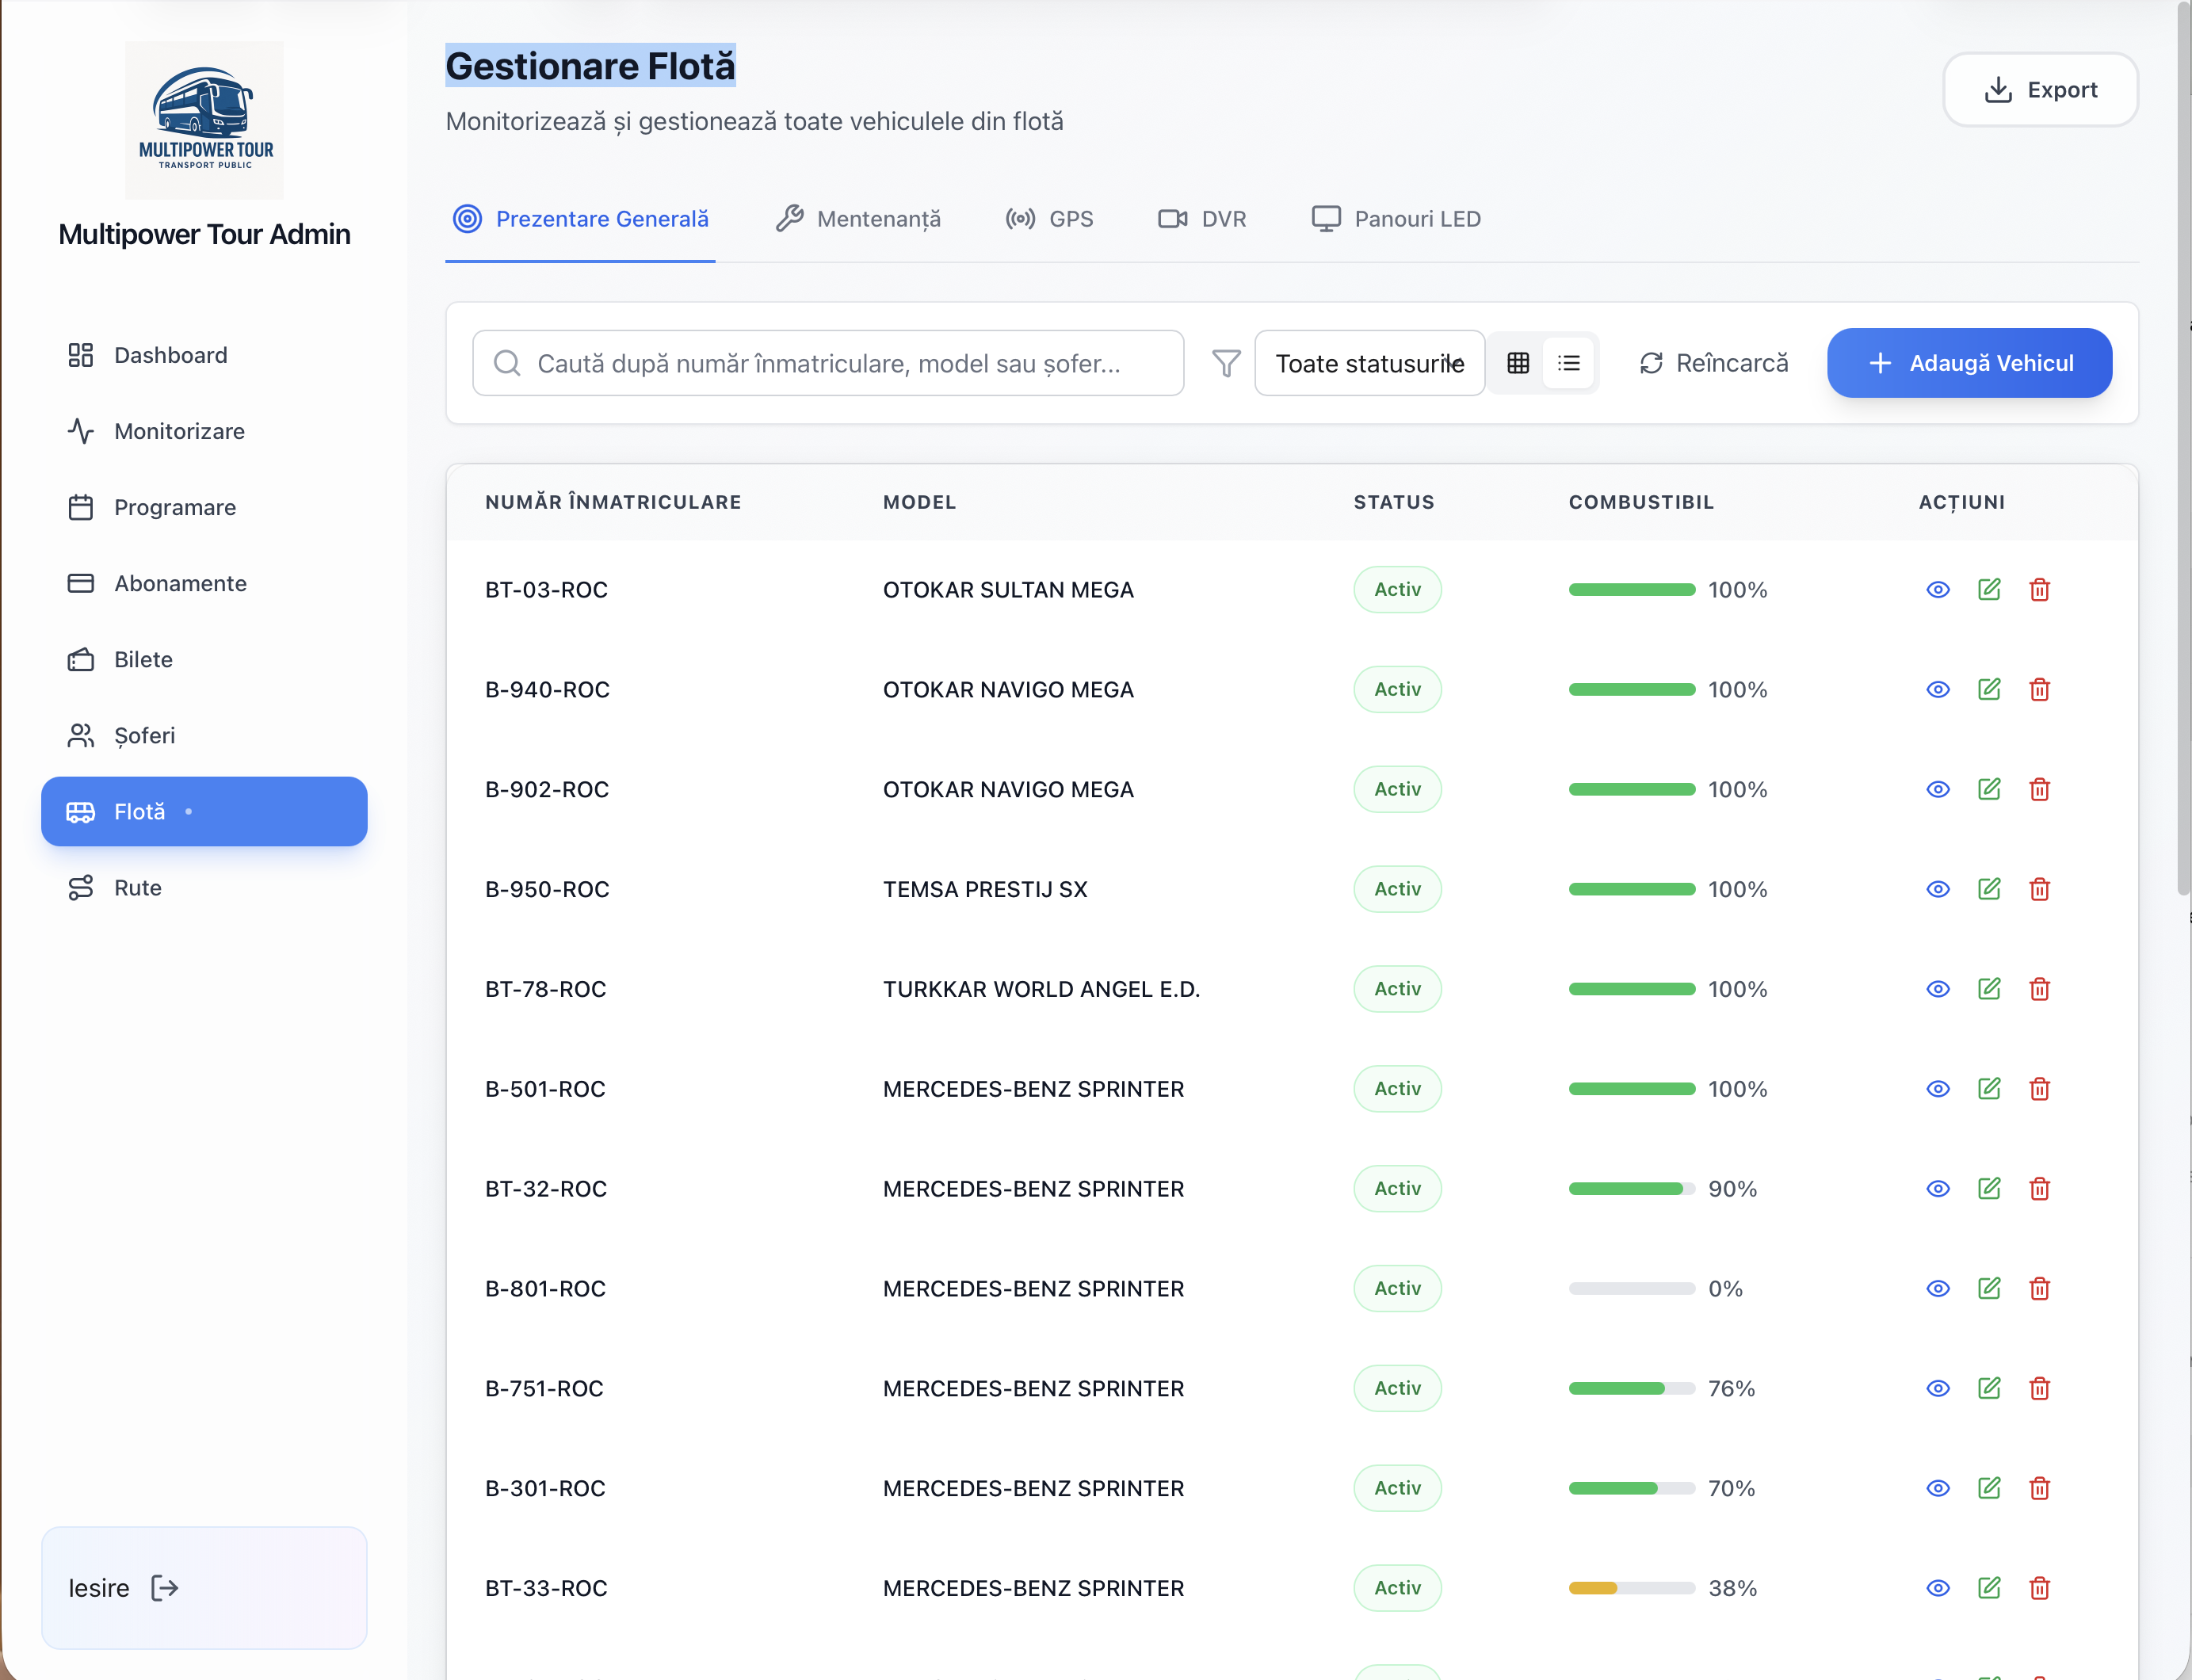Edit the BT-33-ROC vehicle entry

[x=1989, y=1587]
